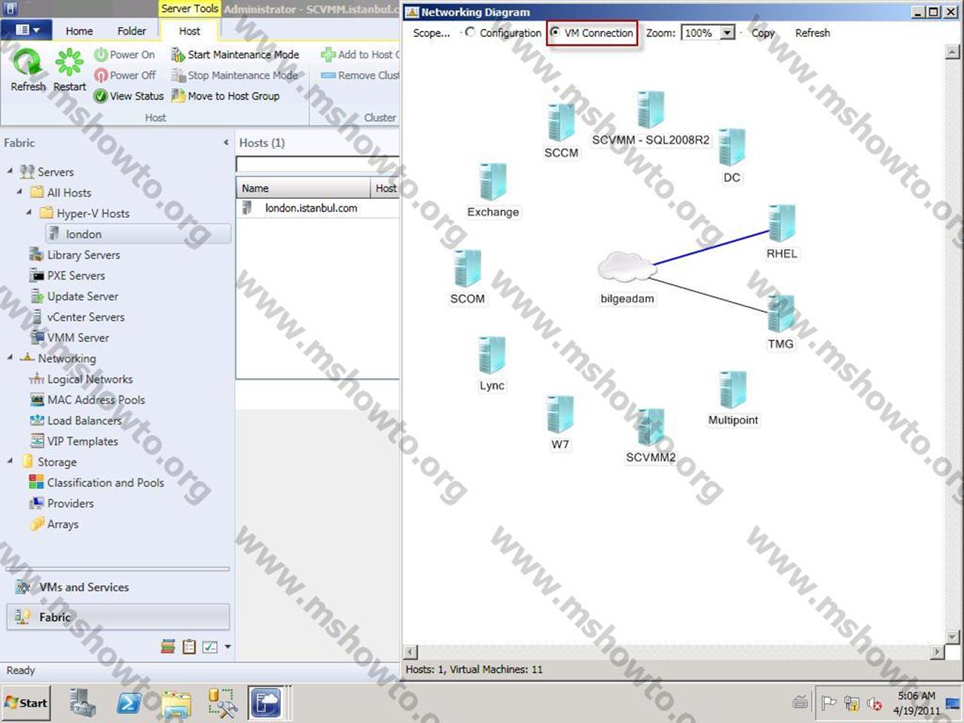The width and height of the screenshot is (964, 723).
Task: Collapse the Hyper-V Hosts tree node
Action: tap(29, 212)
